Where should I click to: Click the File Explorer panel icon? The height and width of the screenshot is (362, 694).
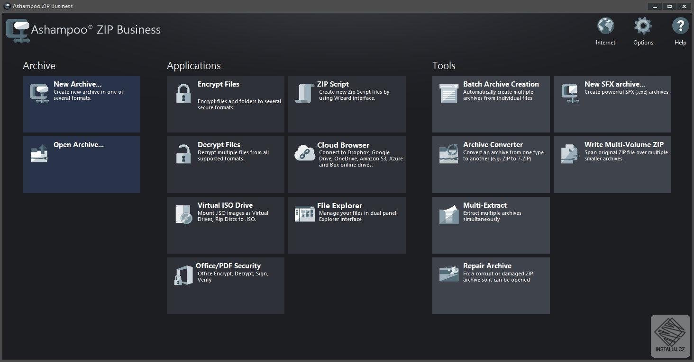click(x=305, y=214)
